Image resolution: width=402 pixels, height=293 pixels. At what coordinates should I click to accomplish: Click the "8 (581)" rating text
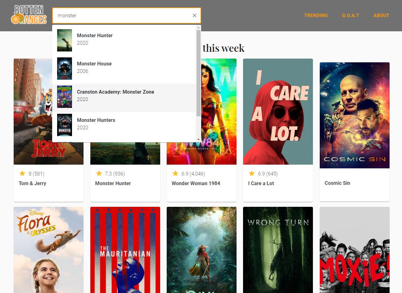click(x=36, y=174)
